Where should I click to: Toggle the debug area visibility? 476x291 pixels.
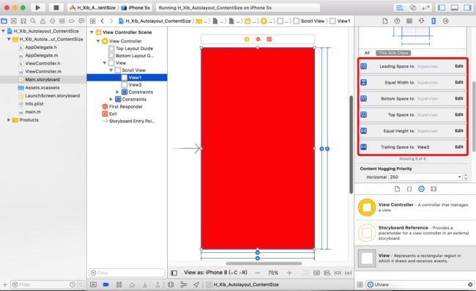[x=455, y=8]
